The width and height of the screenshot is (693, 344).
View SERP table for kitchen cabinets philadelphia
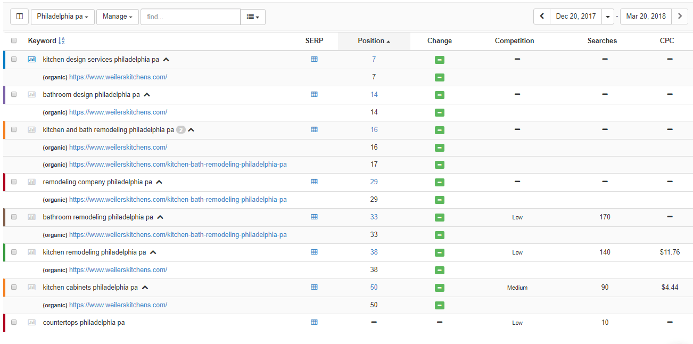tap(314, 287)
